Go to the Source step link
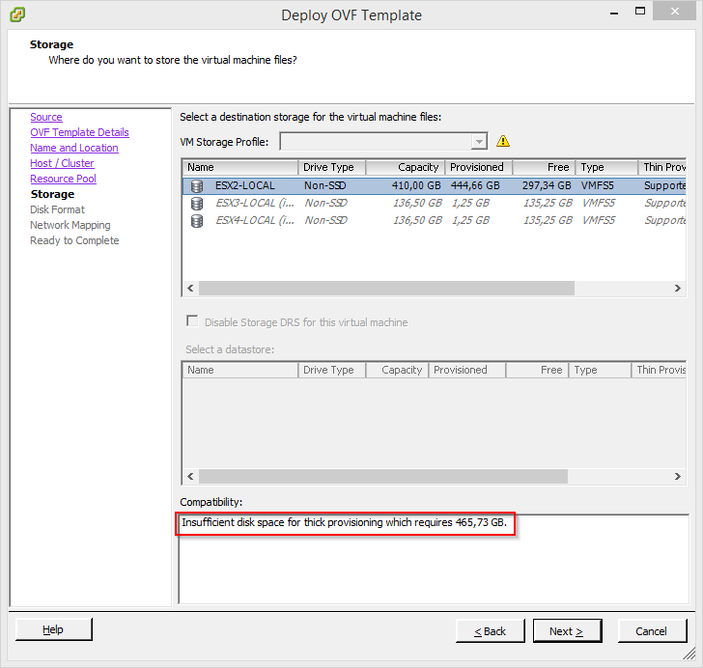The image size is (703, 668). [x=45, y=117]
